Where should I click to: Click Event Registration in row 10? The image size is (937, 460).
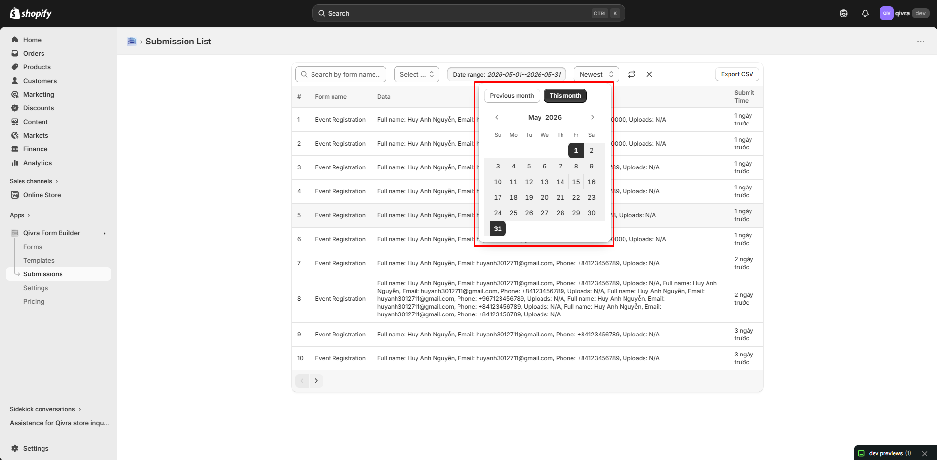[x=340, y=358]
